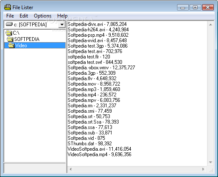Viewport: 218px width, 177px height.
Task: Close the File Lister window
Action: (208, 8)
